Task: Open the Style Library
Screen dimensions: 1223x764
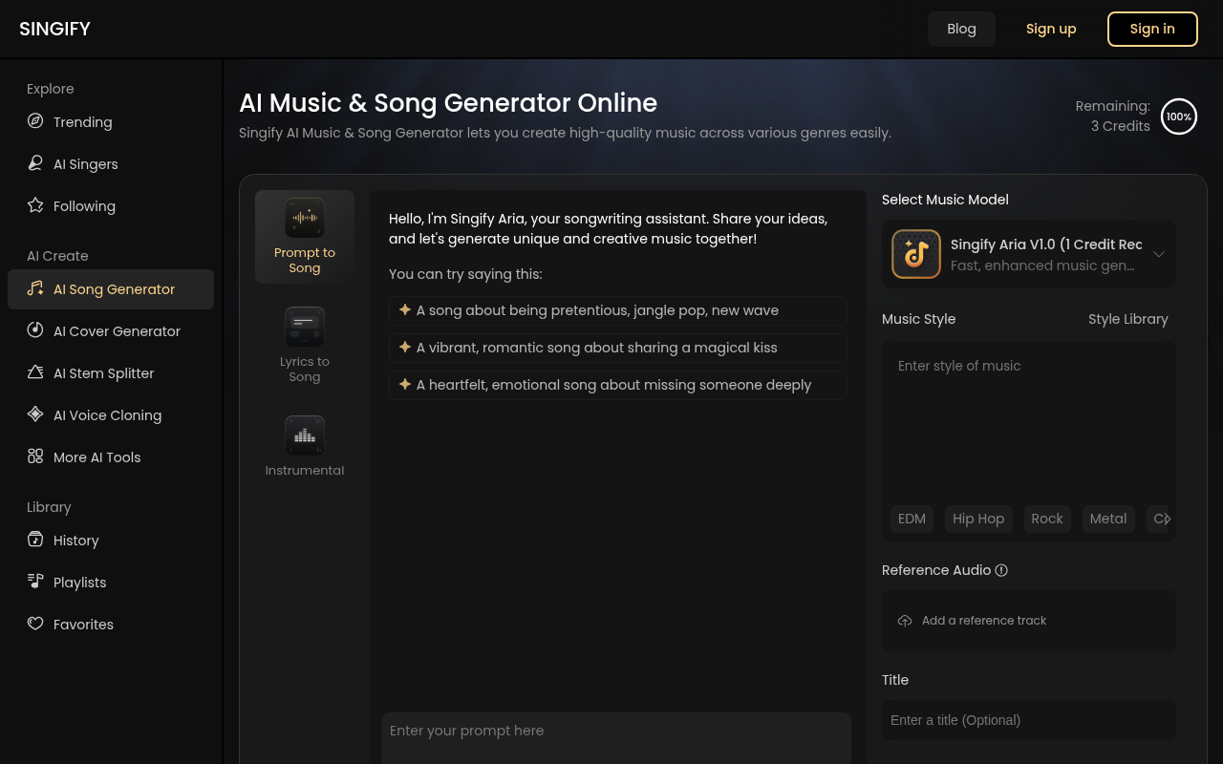Action: [1128, 319]
